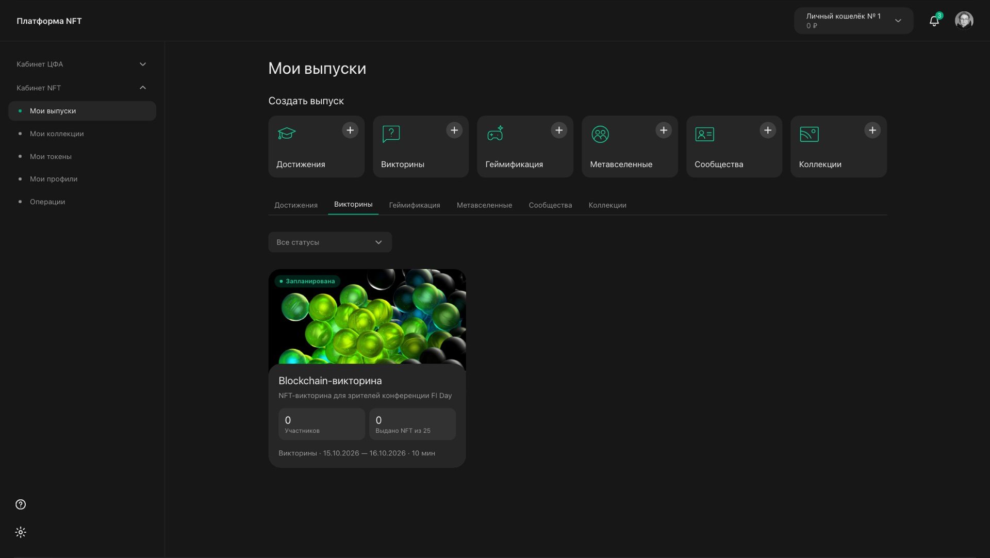990x558 pixels.
Task: Switch to Коллекции tab
Action: pos(607,205)
